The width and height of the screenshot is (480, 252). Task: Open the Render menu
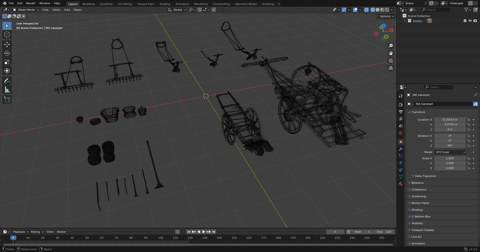point(31,3)
